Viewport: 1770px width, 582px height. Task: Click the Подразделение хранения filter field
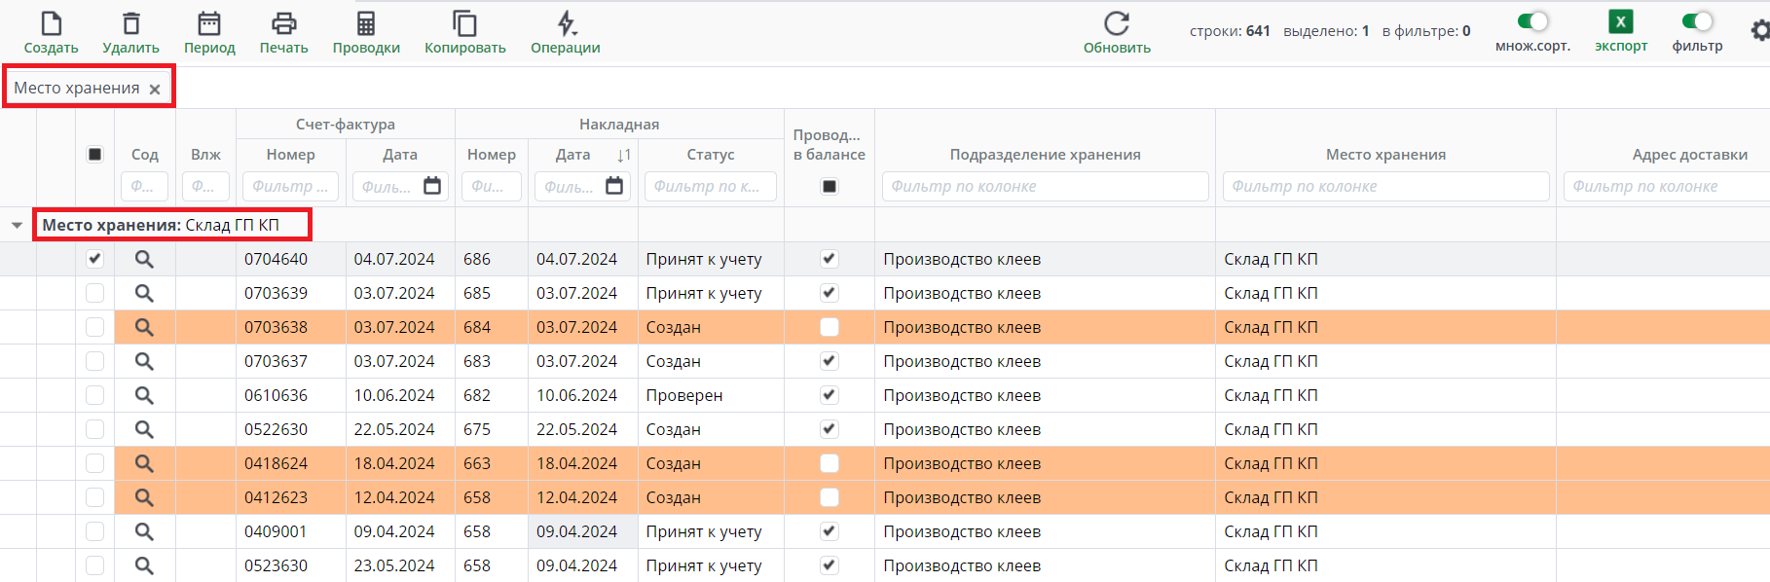point(1045,186)
